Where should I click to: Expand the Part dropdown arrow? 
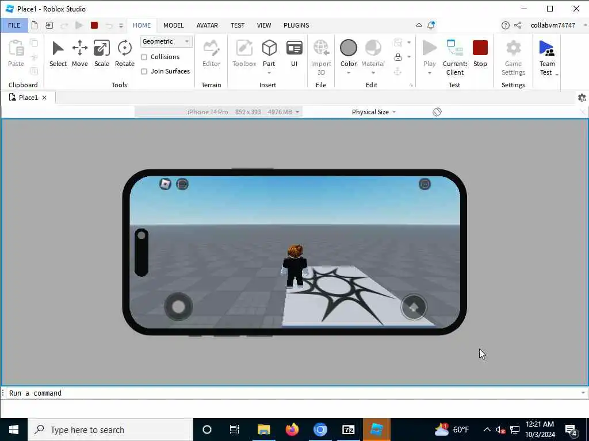click(x=269, y=73)
